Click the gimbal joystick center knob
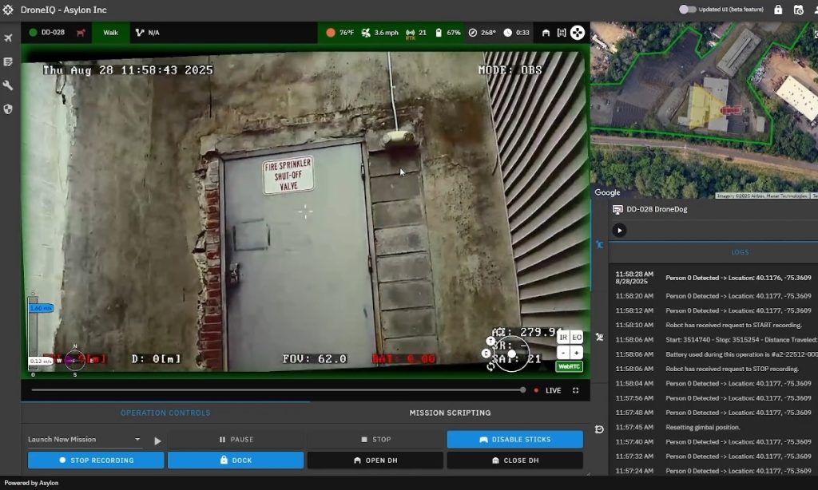Viewport: 818px width, 490px height. click(x=512, y=354)
